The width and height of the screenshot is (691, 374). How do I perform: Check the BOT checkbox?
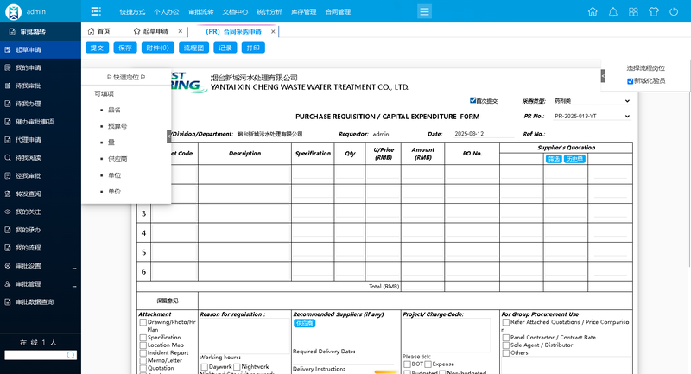pos(407,364)
